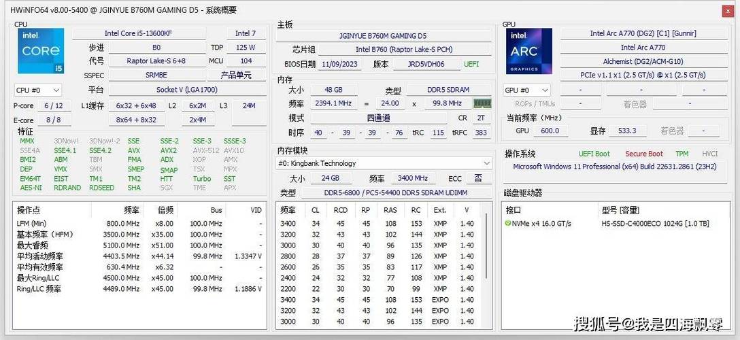
Task: Click the JGINYUE B760M GAMING D5 motherboard field
Action: tap(383, 36)
